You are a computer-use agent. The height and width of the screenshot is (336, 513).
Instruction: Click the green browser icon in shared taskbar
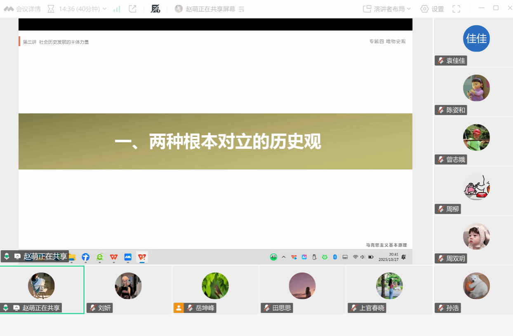(100, 257)
